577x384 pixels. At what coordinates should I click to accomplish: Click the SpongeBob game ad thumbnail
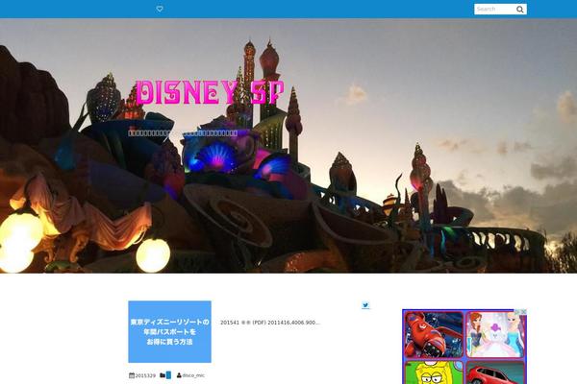(434, 372)
